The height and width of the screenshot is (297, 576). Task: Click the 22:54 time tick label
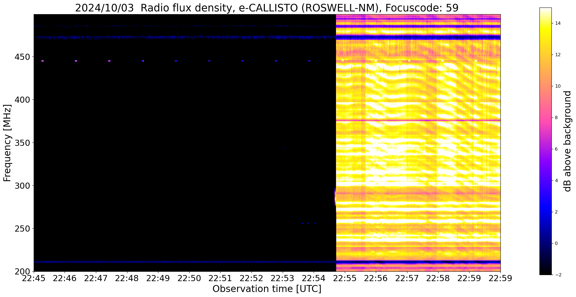tap(314, 279)
